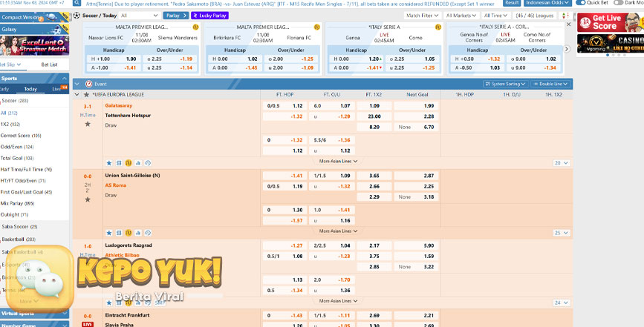644x327 pixels.
Task: Open the 20 more-markets dropdown for Galatasaray match
Action: (562, 163)
